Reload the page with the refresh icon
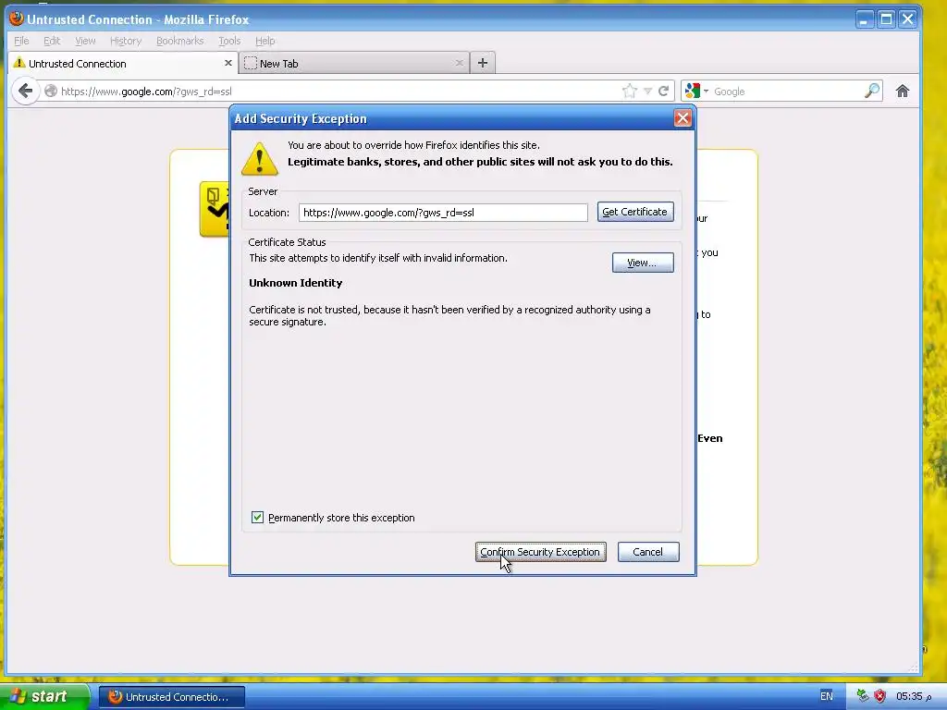947x710 pixels. [x=663, y=92]
